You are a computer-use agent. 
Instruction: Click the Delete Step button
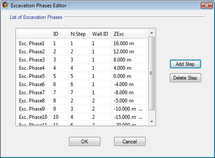point(185,78)
